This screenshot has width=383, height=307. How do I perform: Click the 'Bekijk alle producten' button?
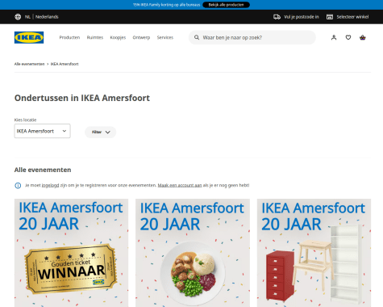pos(226,5)
